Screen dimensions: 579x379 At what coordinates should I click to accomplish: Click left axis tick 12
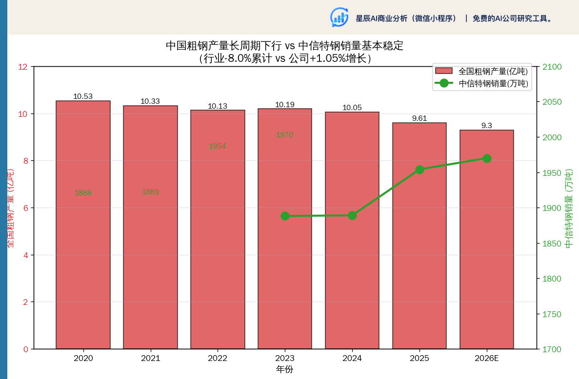tap(23, 67)
